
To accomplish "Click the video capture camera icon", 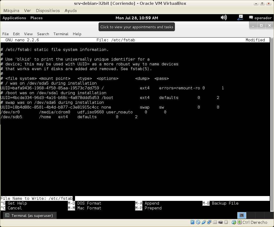I will click(220, 222).
